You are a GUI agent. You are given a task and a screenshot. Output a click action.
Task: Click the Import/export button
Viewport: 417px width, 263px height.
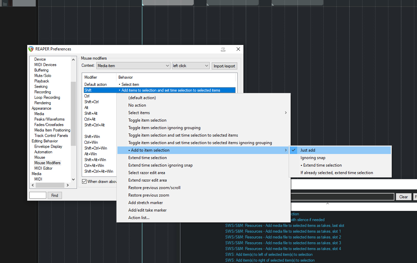(224, 66)
